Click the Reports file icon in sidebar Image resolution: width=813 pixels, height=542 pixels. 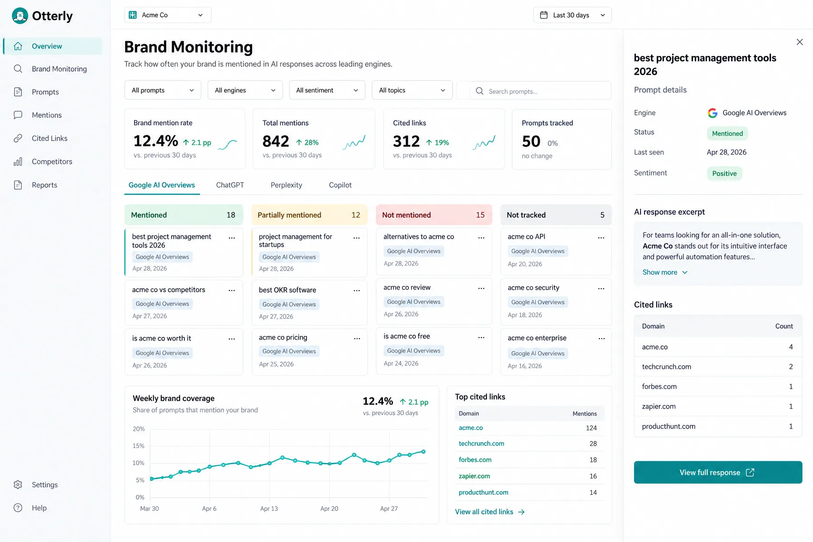coord(18,185)
